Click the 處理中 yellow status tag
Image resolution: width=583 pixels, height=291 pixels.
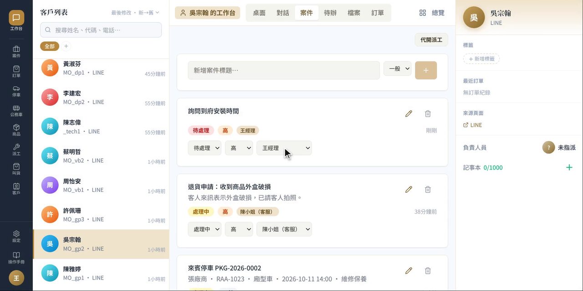click(201, 212)
